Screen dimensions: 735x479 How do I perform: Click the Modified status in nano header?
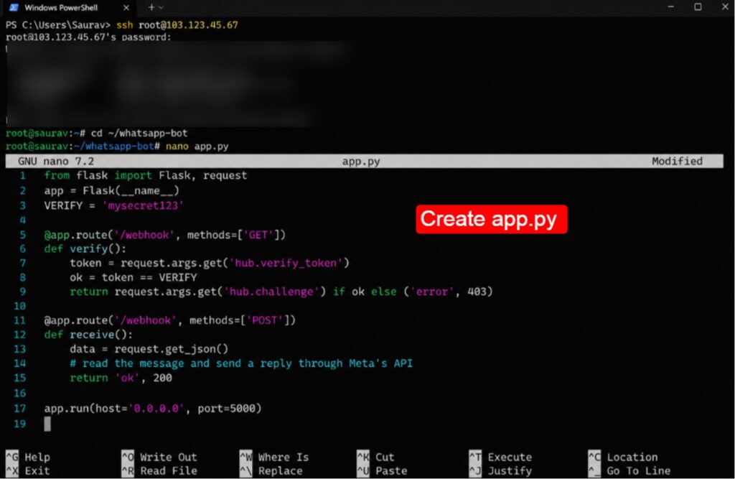[677, 161]
